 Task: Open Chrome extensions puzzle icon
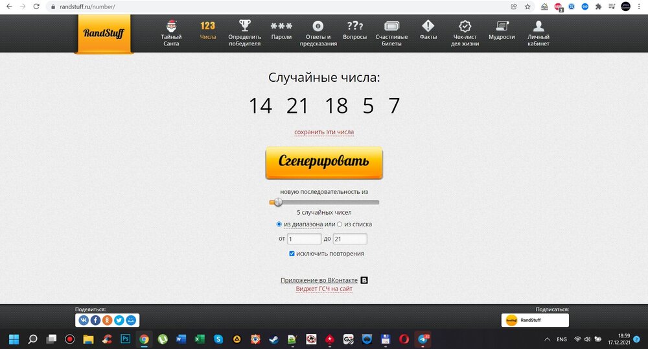tap(598, 6)
